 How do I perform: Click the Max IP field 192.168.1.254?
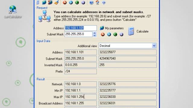tap(81, 97)
